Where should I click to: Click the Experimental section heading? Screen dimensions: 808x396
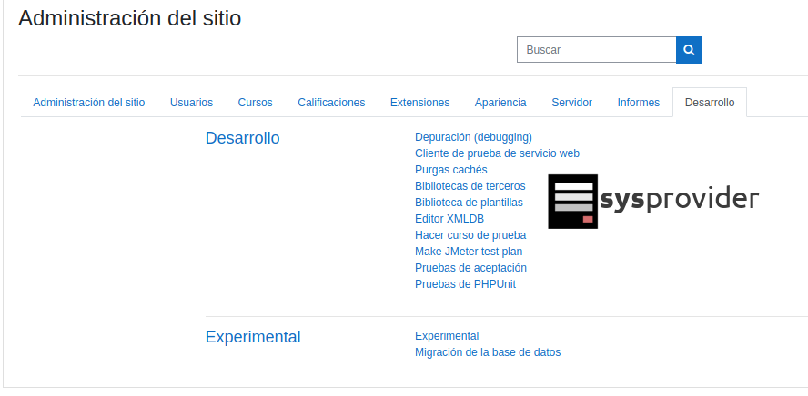point(253,337)
